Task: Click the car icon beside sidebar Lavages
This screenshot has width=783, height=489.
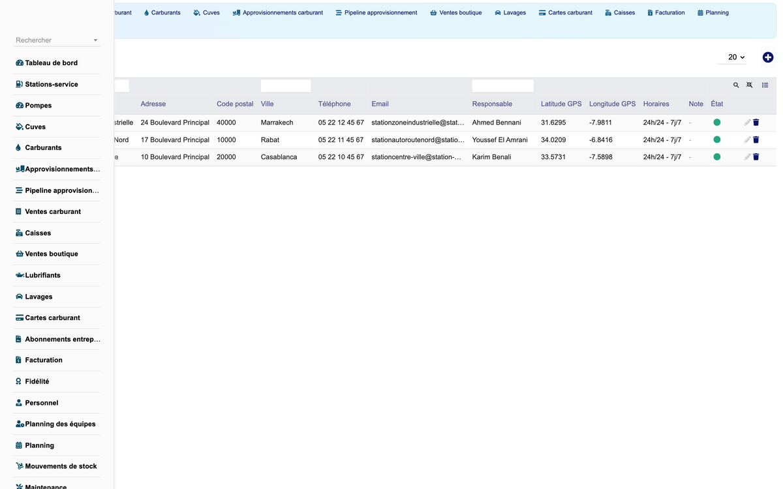Action: [x=20, y=297]
